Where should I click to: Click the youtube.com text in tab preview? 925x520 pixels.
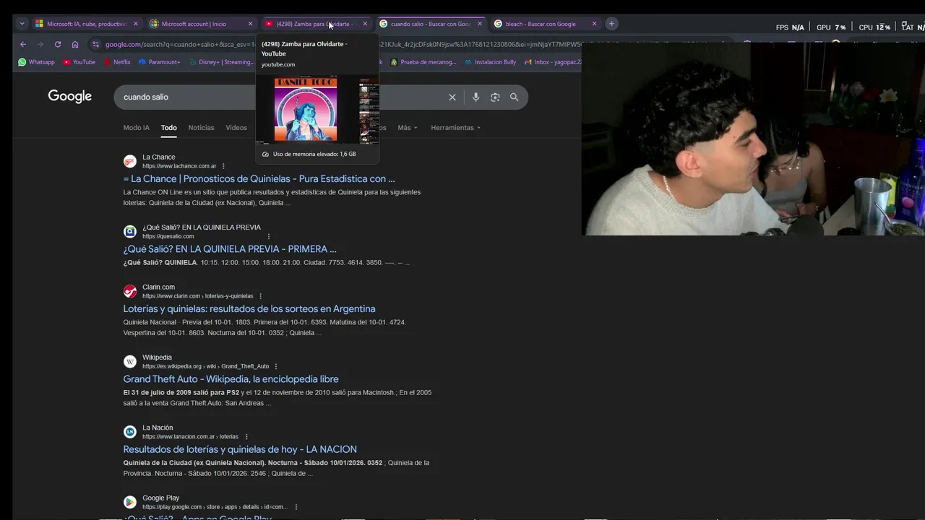click(x=278, y=64)
